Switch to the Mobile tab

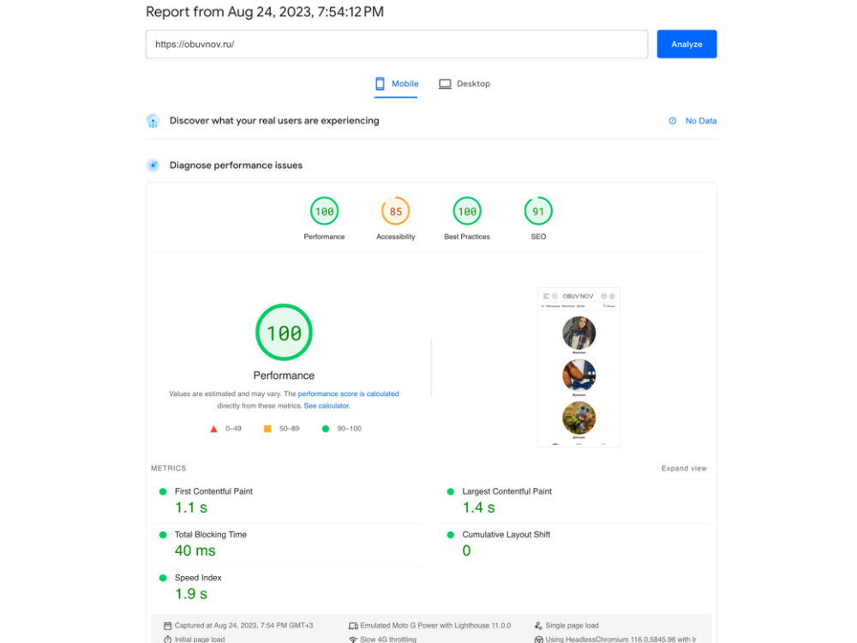pyautogui.click(x=396, y=84)
